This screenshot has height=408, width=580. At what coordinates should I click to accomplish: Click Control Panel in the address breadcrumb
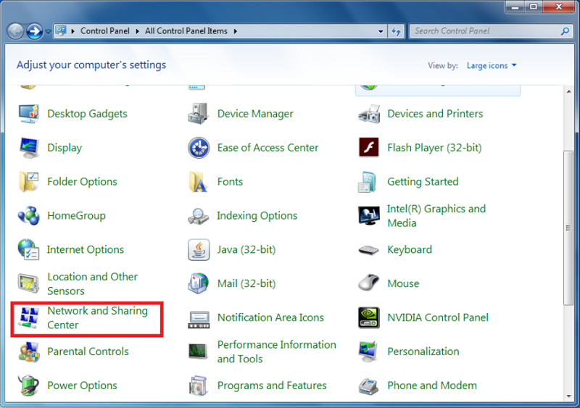104,31
